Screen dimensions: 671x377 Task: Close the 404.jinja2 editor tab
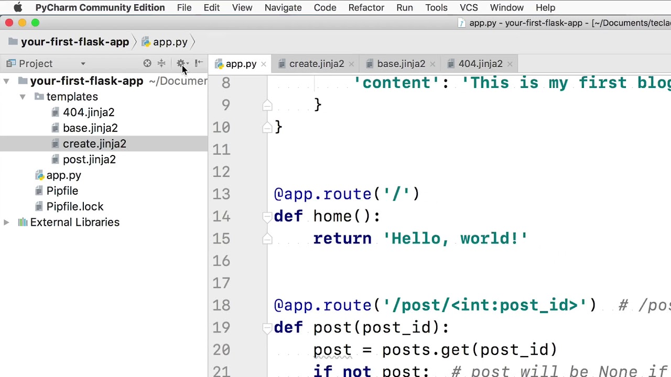coord(510,64)
